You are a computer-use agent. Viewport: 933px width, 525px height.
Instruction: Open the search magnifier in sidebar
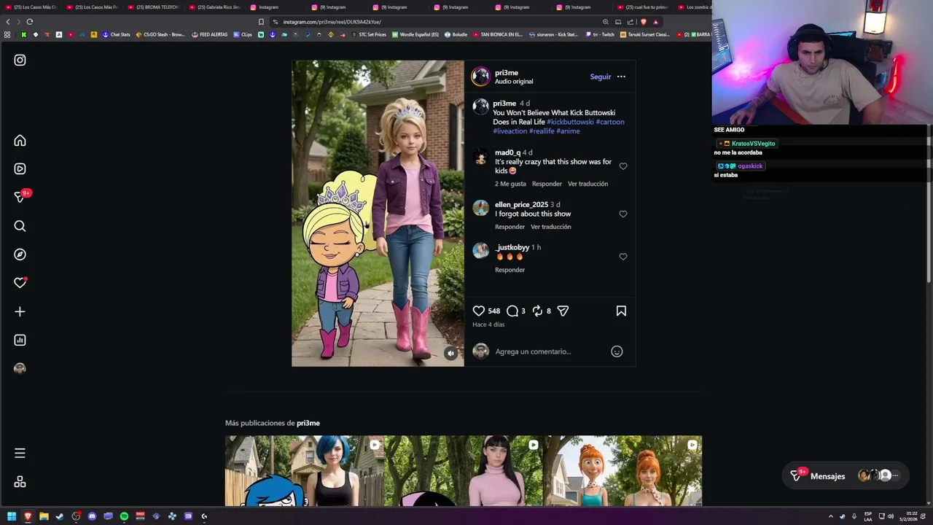click(20, 226)
